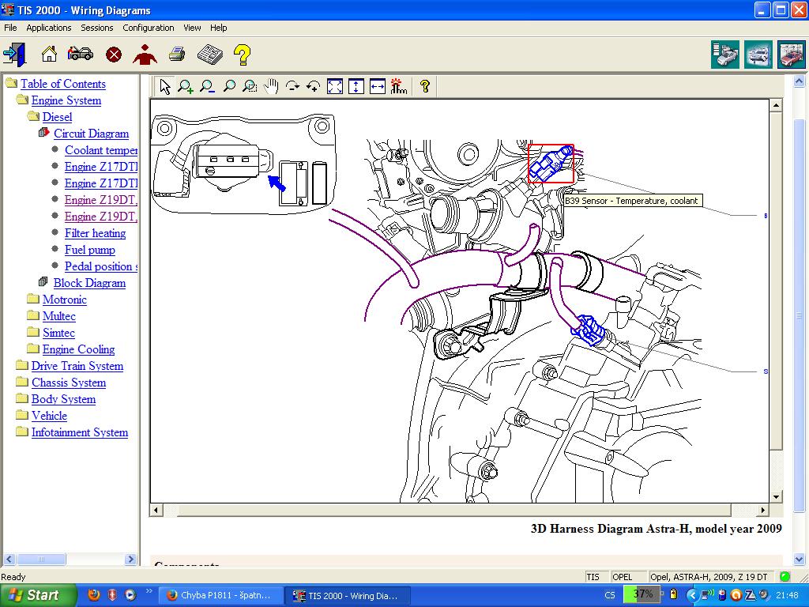Open the Sessions menu
The height and width of the screenshot is (607, 809).
(x=97, y=28)
